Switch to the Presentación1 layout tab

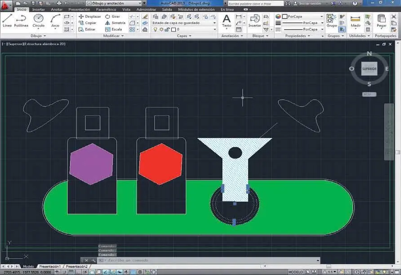[50, 266]
